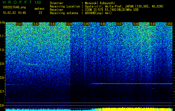The width and height of the screenshot is (175, 111).
Task: Click the 1647 time marker
Action: (119, 24)
